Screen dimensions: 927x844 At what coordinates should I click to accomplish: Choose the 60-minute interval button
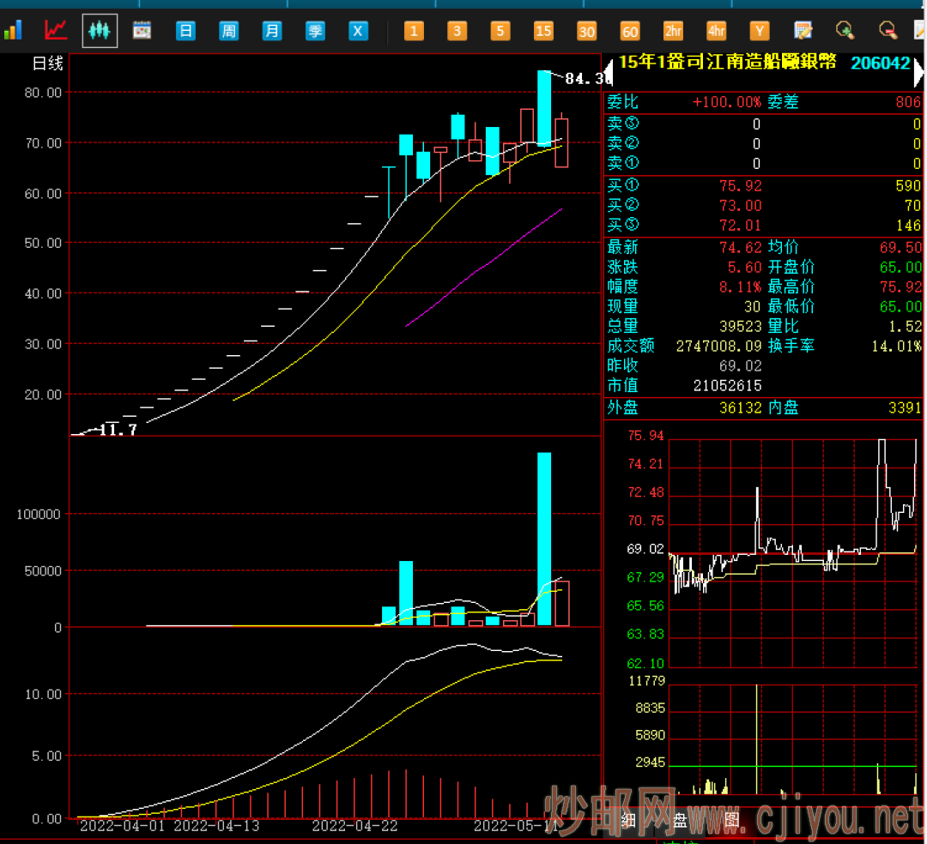[630, 32]
